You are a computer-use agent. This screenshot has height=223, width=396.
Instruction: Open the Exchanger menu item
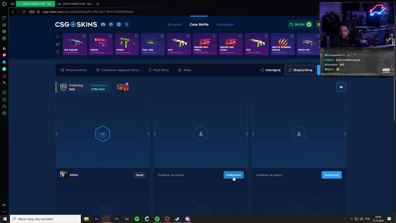tap(225, 24)
